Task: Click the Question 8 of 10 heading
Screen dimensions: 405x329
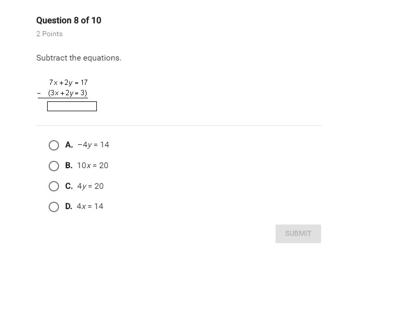Action: pyautogui.click(x=69, y=20)
